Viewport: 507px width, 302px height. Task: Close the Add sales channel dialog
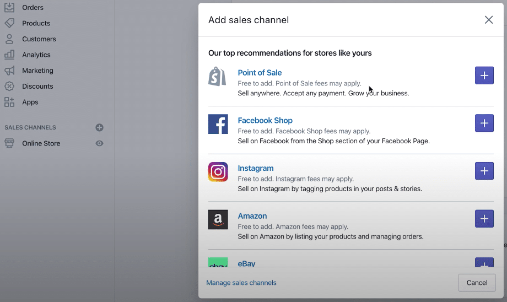click(489, 20)
